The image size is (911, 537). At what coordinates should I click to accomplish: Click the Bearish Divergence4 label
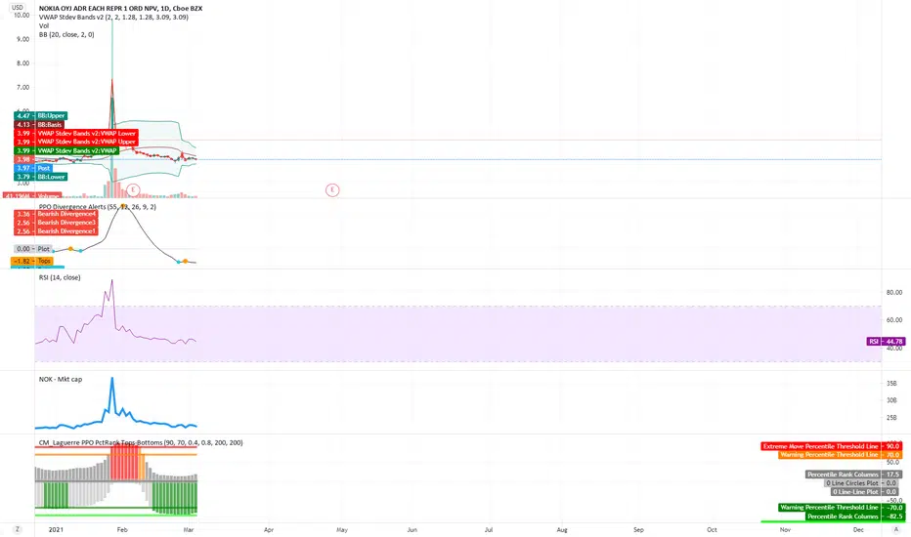tap(56, 214)
